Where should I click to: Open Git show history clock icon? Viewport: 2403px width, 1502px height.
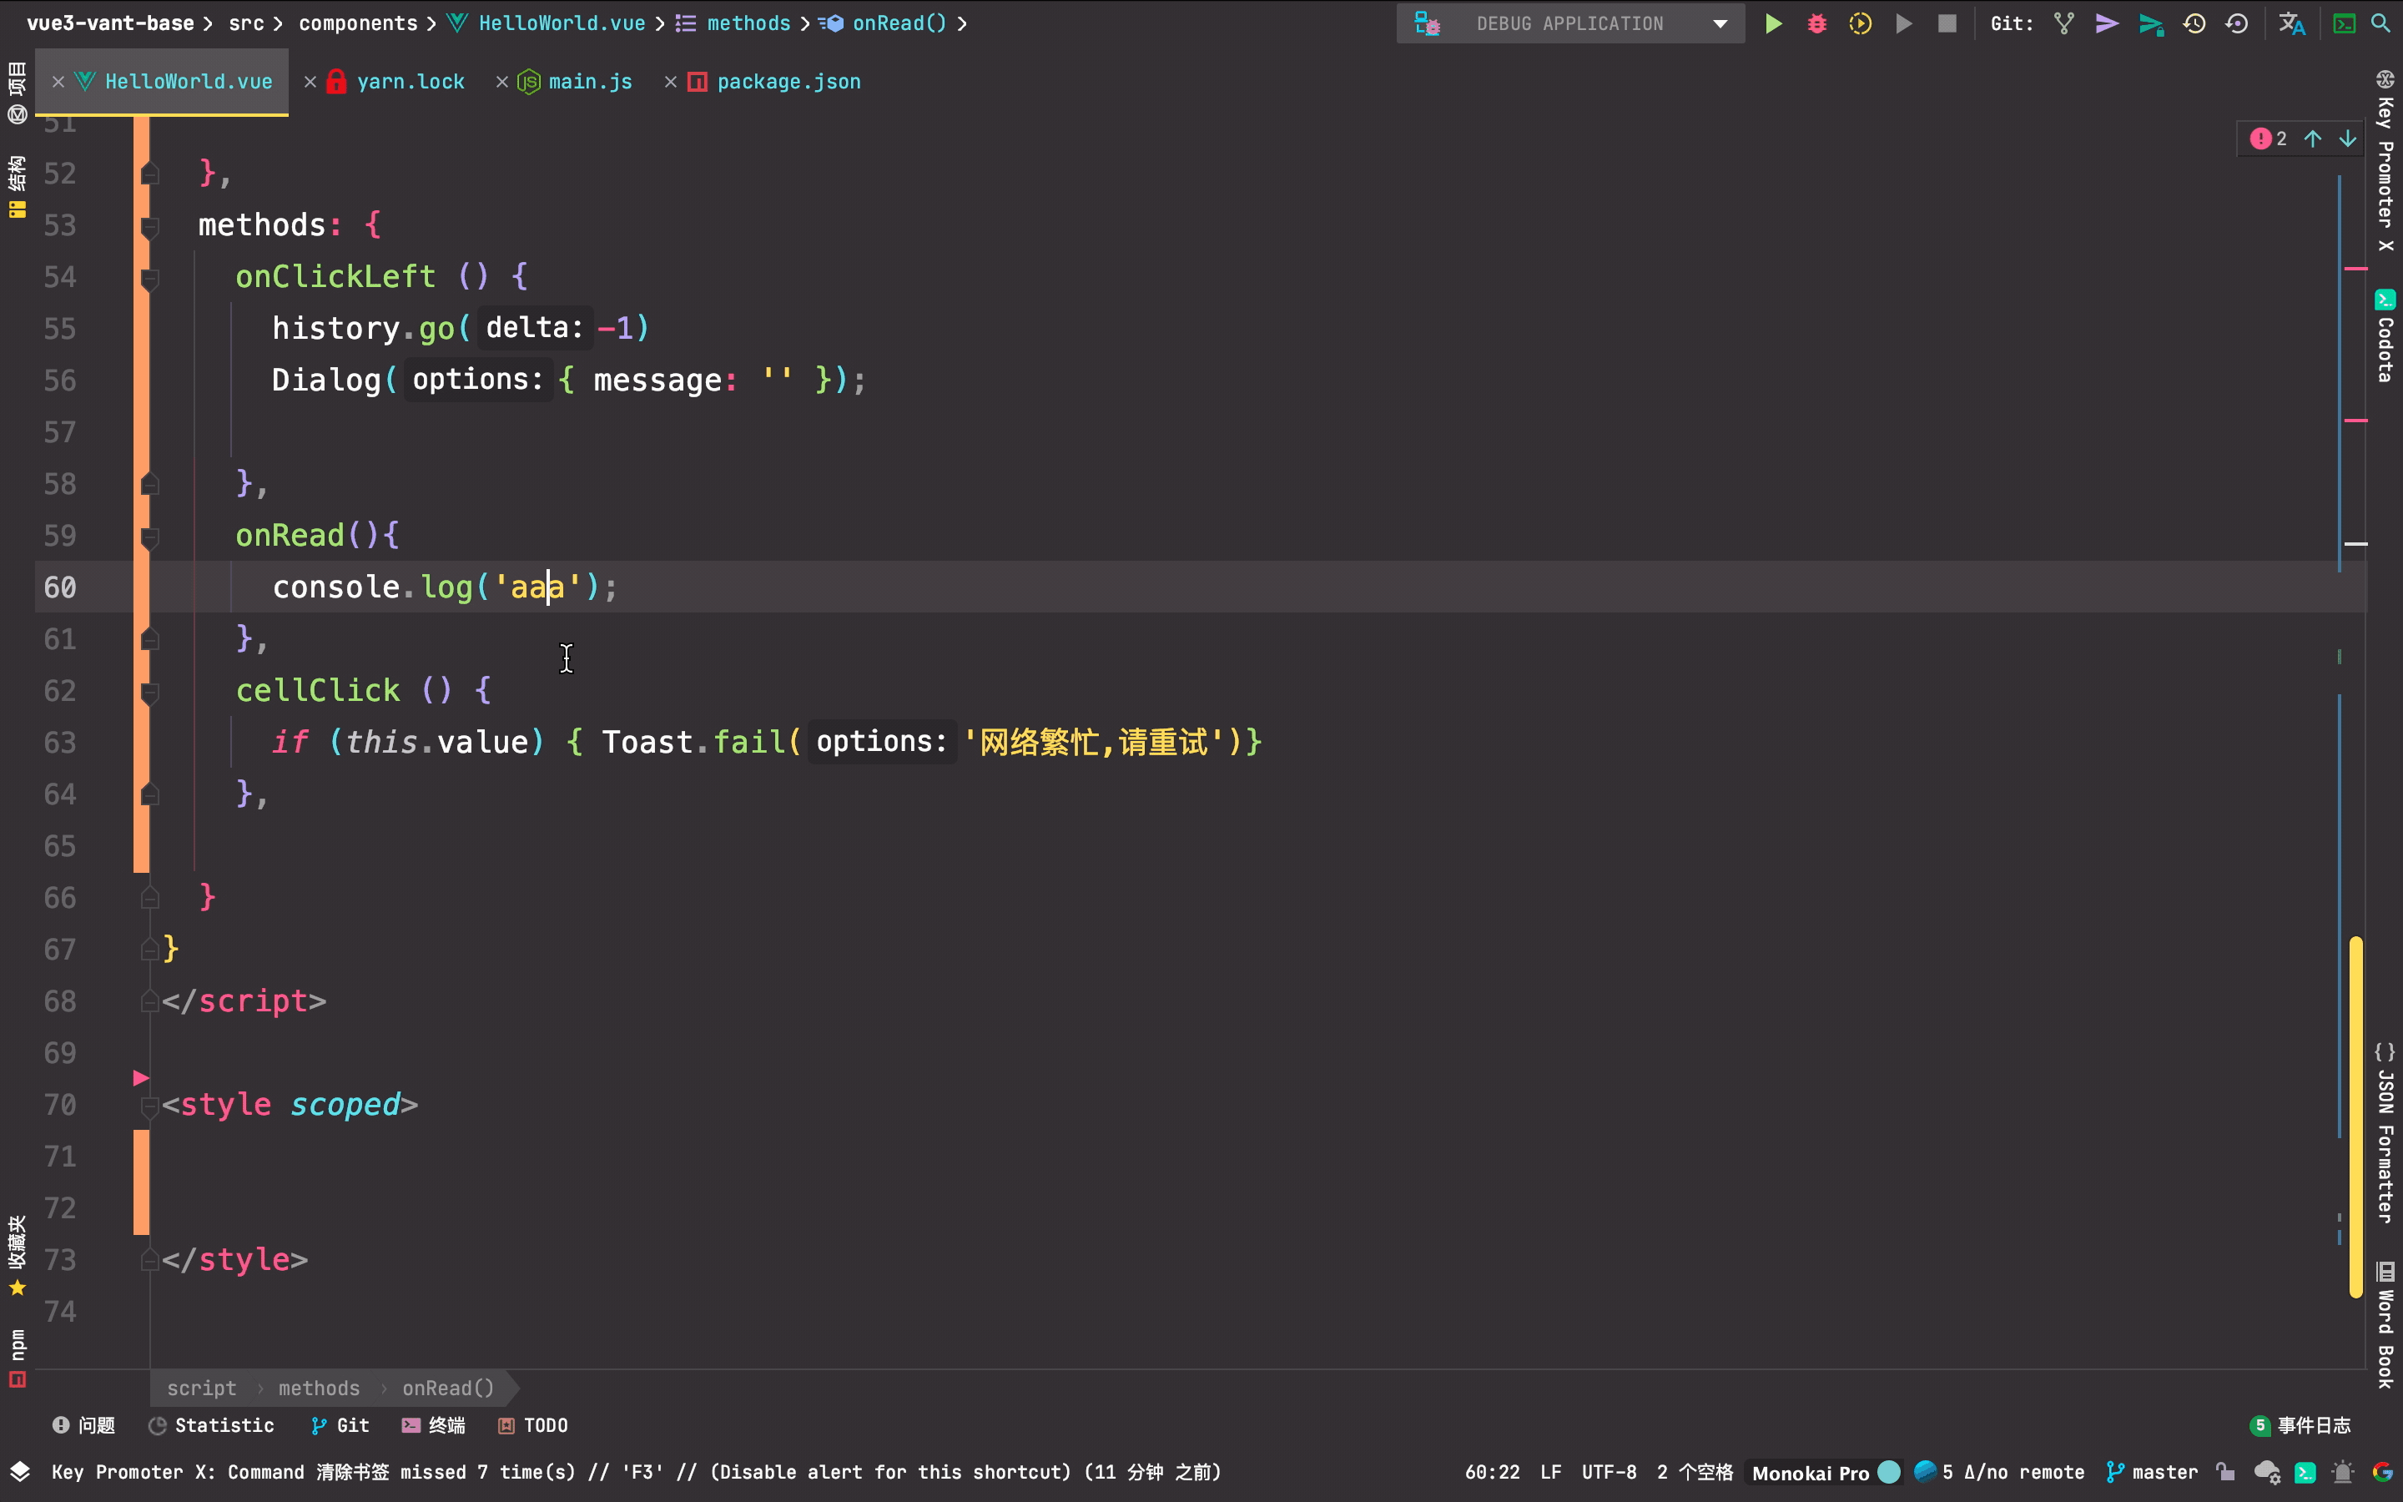(x=2194, y=24)
